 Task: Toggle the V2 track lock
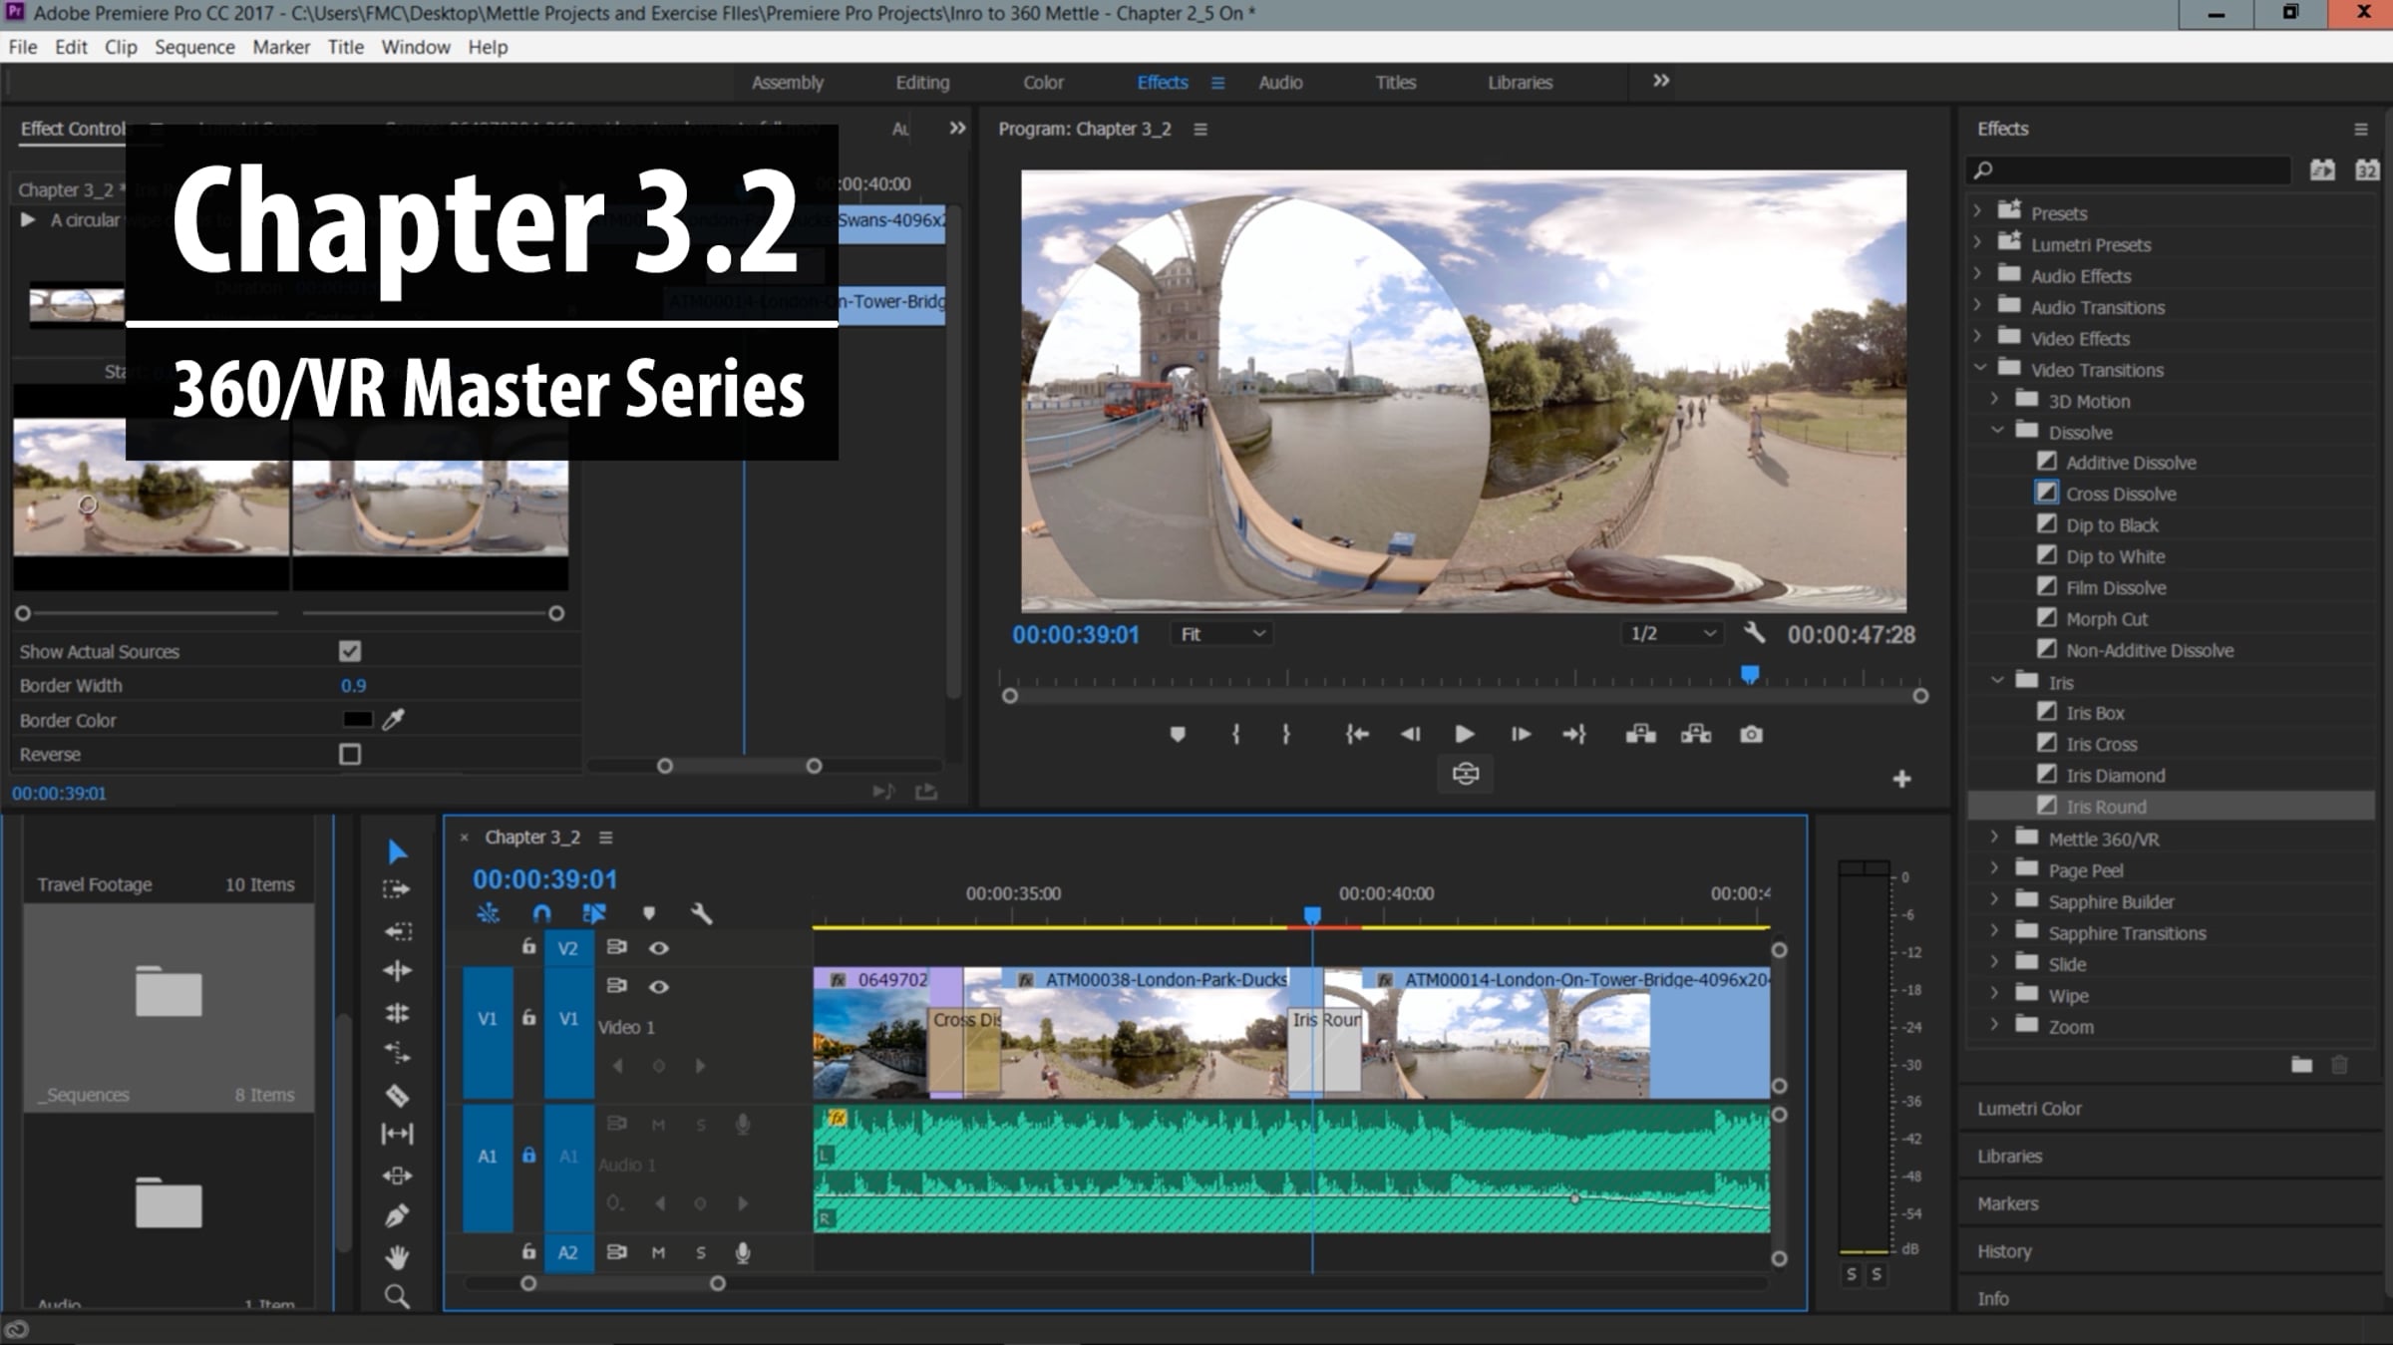coord(528,946)
